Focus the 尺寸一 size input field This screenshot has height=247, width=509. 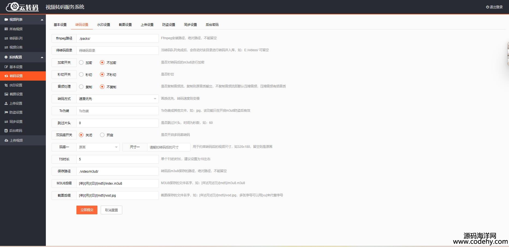pos(169,147)
